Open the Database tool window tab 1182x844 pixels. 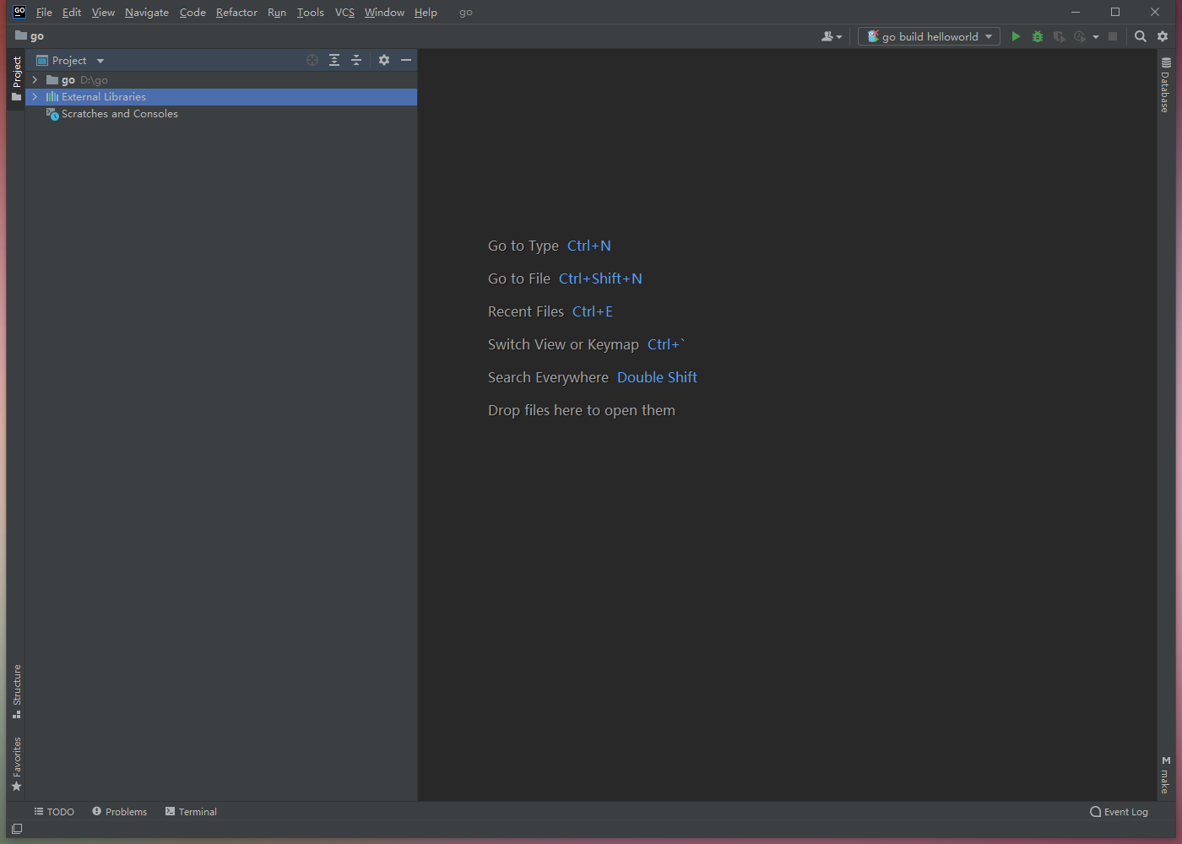[1165, 84]
